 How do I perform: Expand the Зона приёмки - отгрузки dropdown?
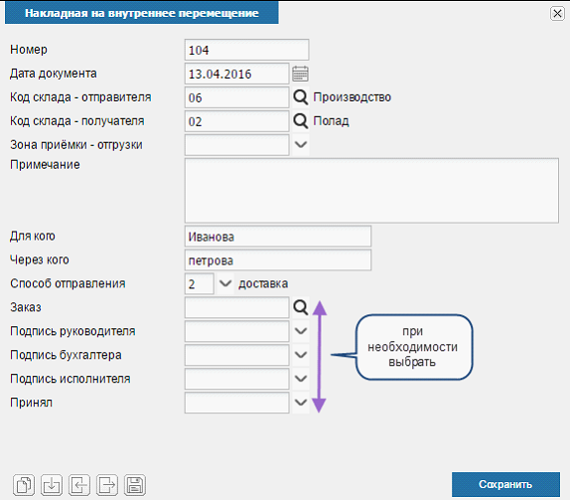tap(301, 145)
